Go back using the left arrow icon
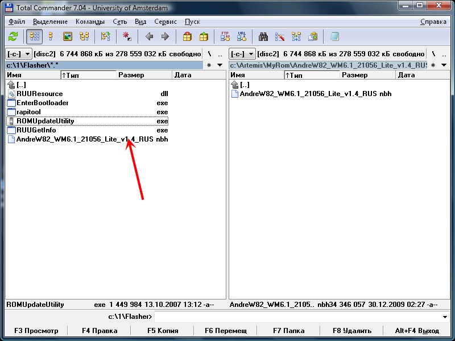Screen dimensions: 455x341 coord(149,36)
